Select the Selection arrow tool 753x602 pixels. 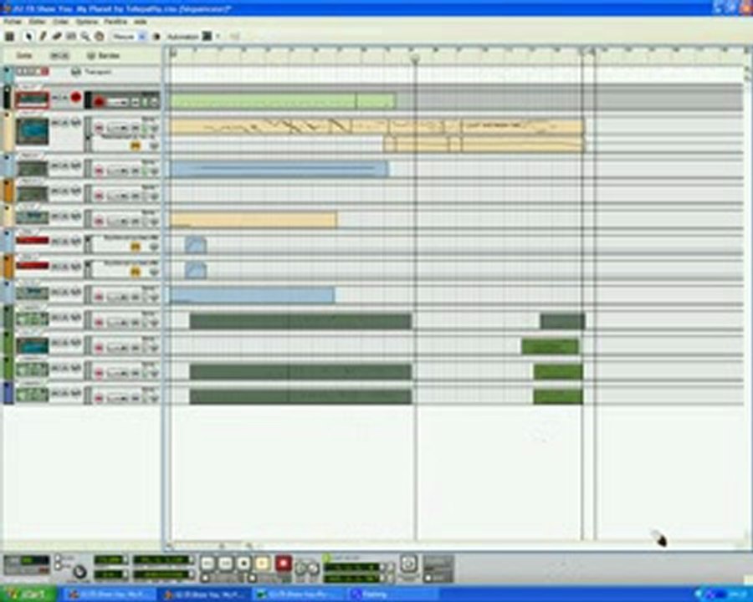pos(28,37)
